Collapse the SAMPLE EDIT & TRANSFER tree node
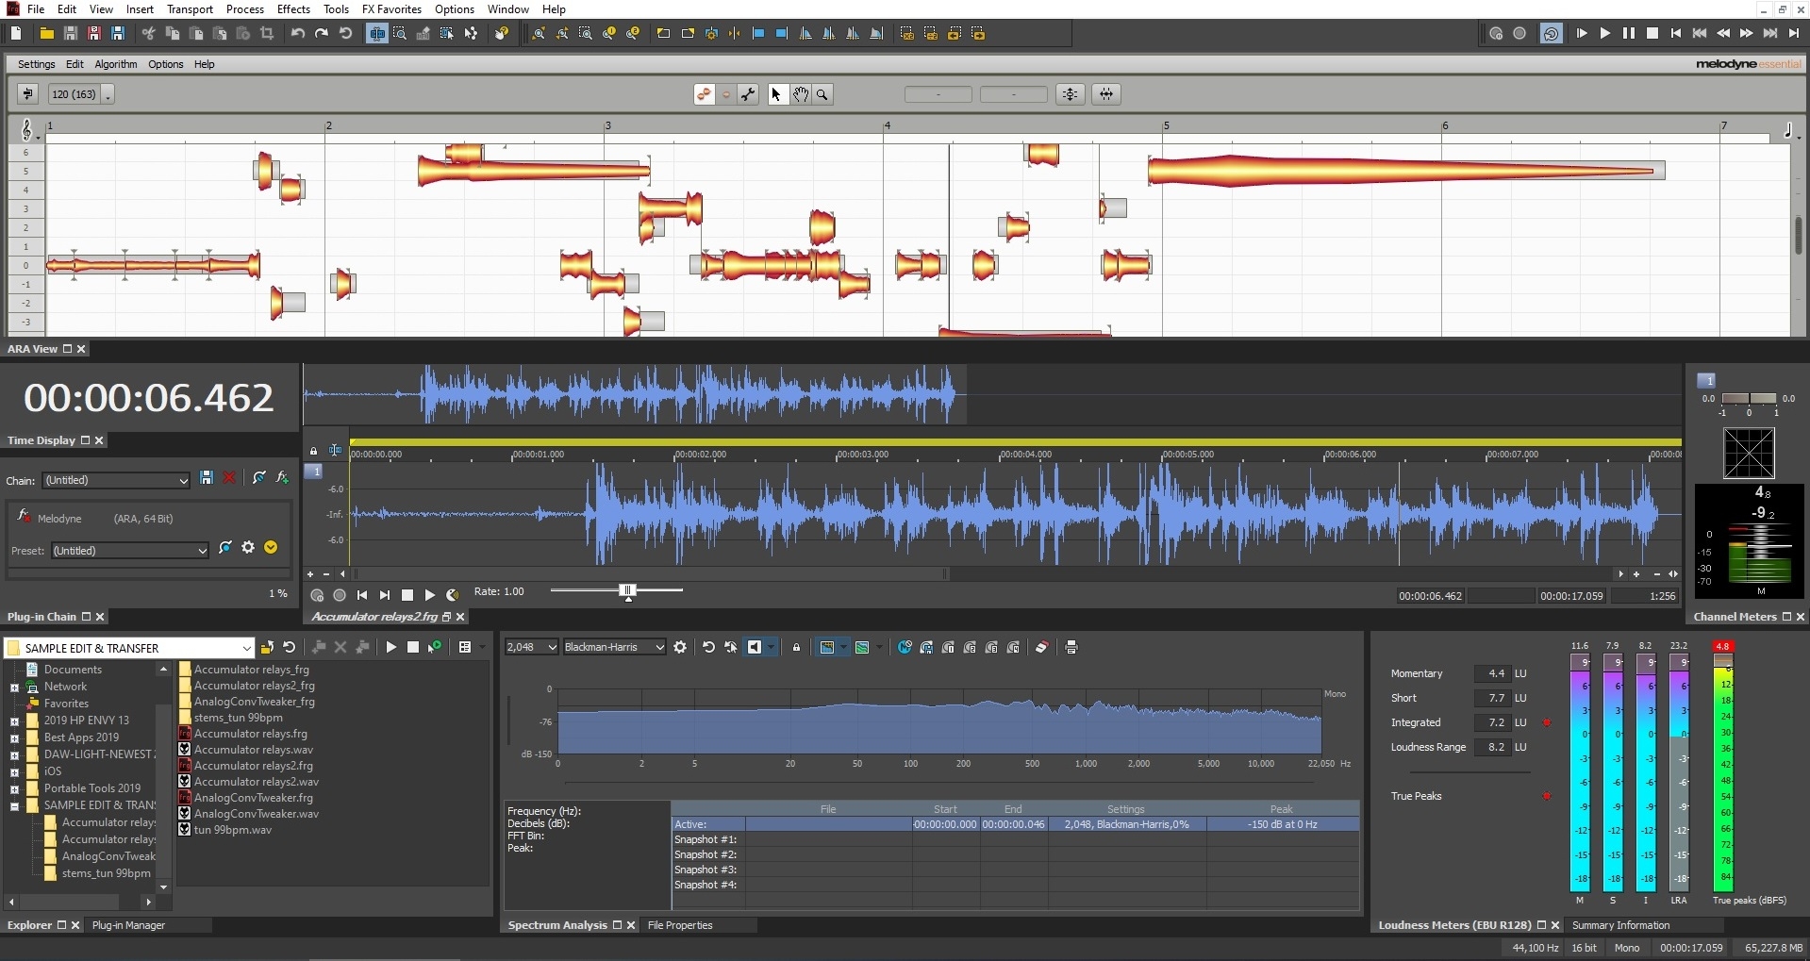 (14, 806)
